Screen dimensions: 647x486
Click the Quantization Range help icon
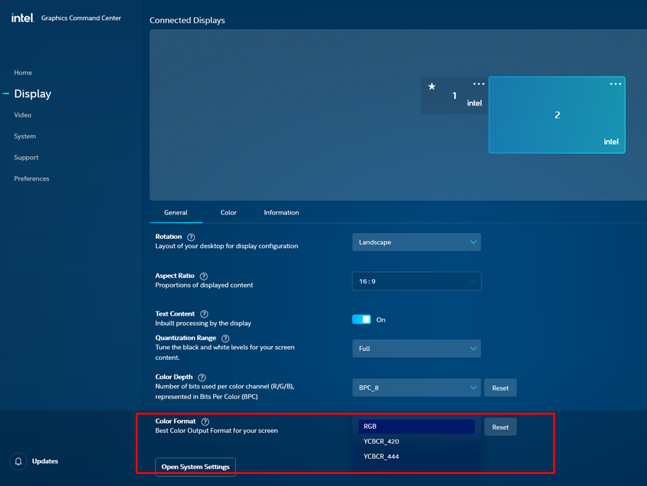225,338
